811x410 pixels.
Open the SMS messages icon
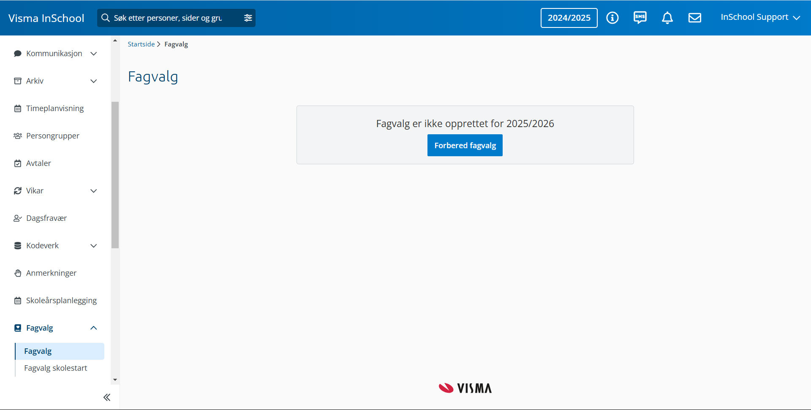point(640,18)
